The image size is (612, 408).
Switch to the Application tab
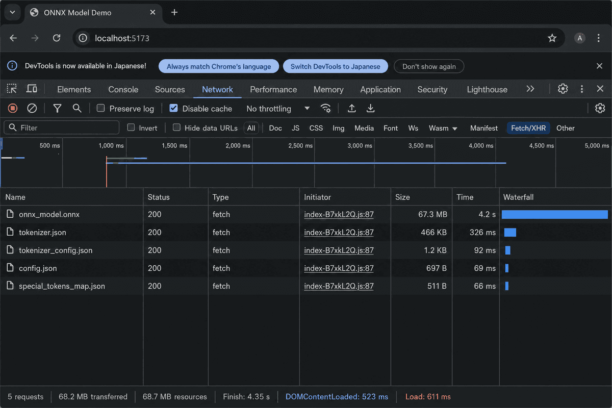(x=380, y=89)
